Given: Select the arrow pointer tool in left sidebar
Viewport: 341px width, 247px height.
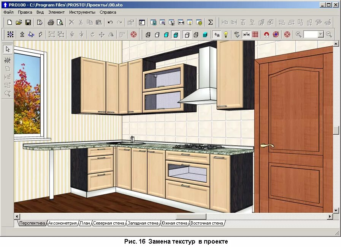Looking at the screenshot, I should [8, 49].
